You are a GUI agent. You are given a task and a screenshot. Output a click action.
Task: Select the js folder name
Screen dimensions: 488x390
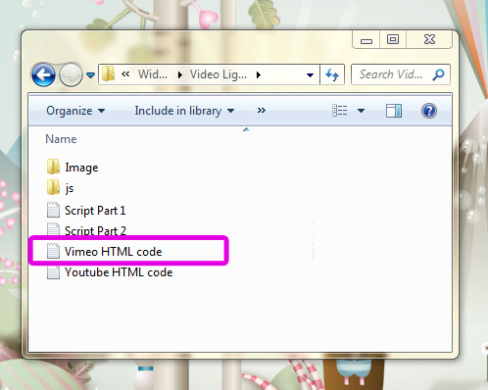[70, 188]
